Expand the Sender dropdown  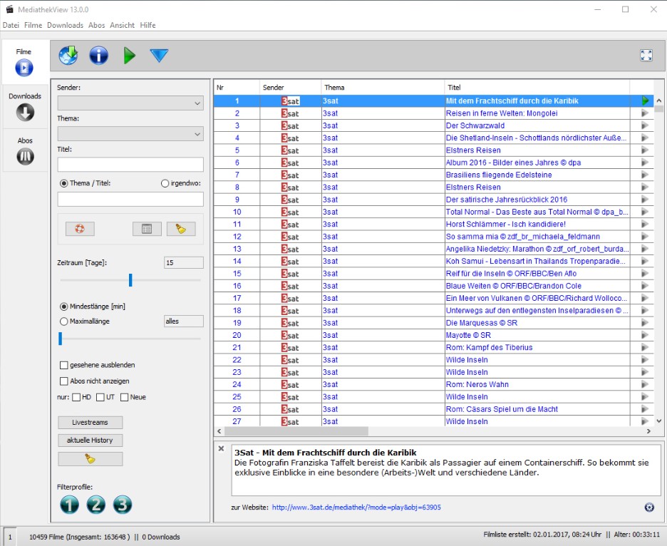(x=130, y=103)
